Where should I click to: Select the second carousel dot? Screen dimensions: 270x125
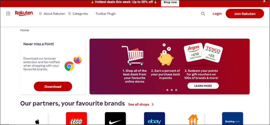tap(167, 90)
